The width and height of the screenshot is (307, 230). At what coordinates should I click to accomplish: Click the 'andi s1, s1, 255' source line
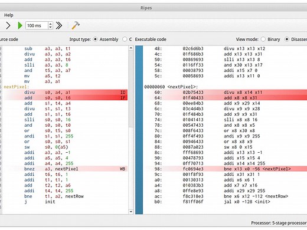click(x=66, y=136)
